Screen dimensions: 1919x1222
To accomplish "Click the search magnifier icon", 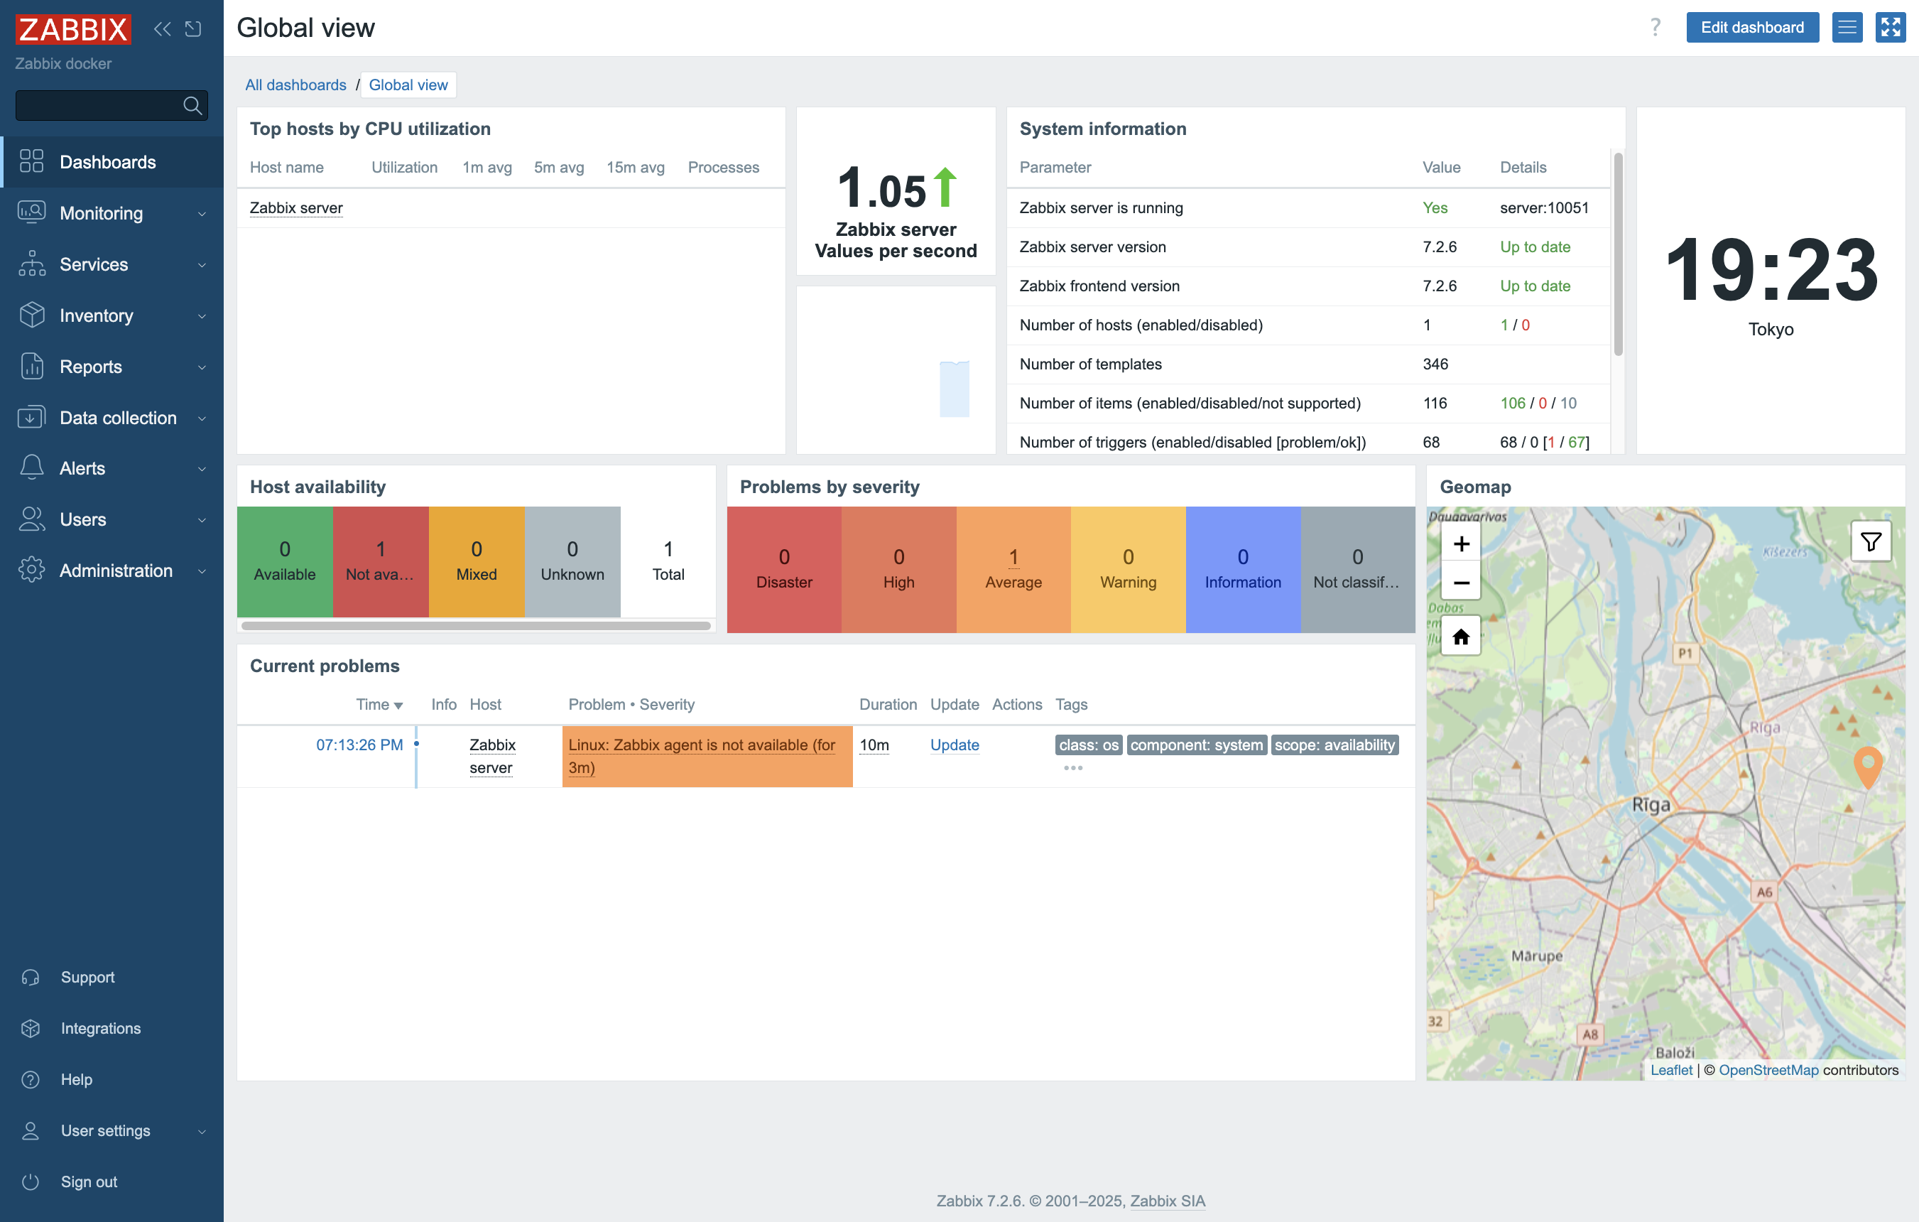I will tap(192, 105).
